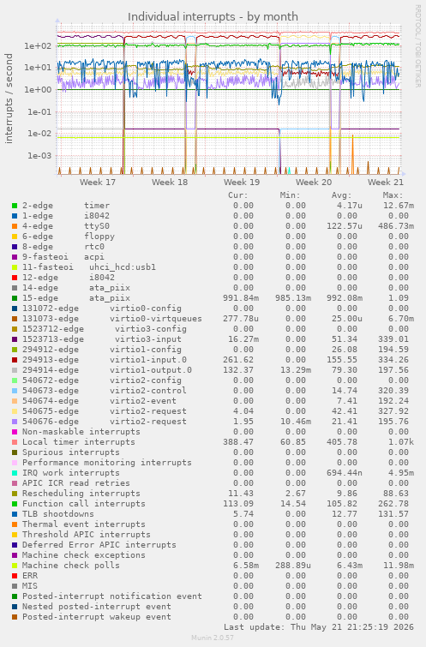Click the Week 17 axis label
This screenshot has height=647, width=426.
tap(98, 182)
